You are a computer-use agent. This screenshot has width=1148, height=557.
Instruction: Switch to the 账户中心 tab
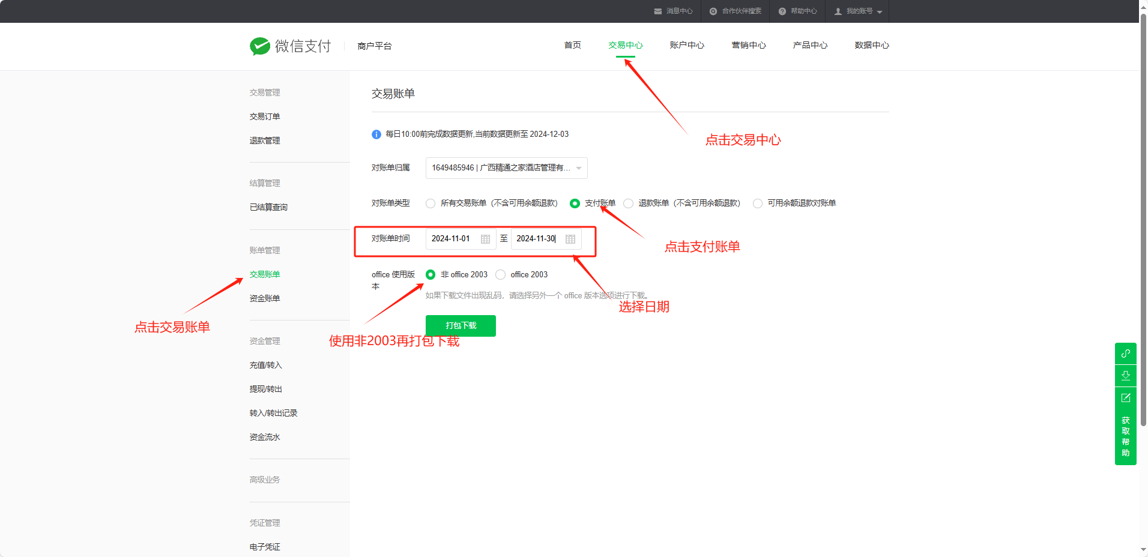687,46
